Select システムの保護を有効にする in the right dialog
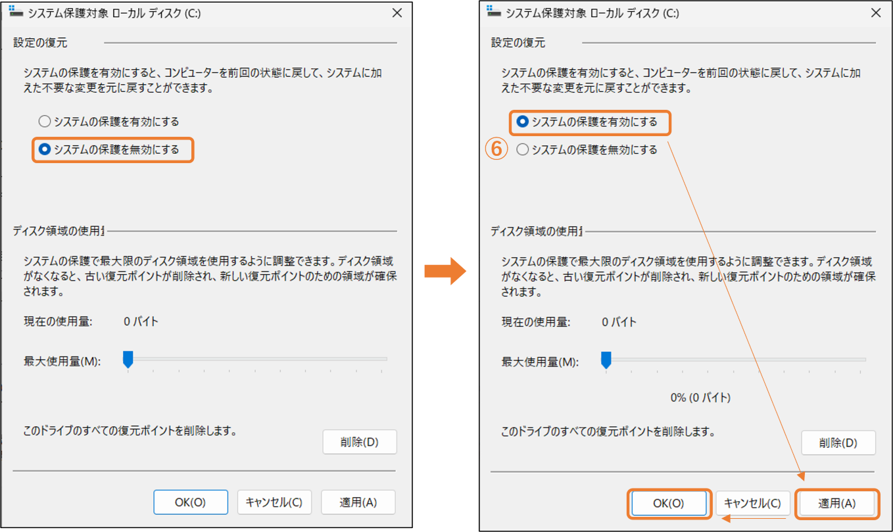 click(x=587, y=122)
